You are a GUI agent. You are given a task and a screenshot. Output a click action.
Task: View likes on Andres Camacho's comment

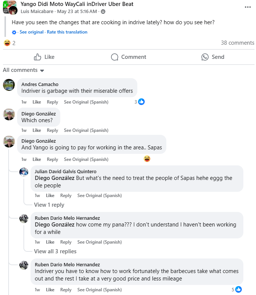point(140,102)
